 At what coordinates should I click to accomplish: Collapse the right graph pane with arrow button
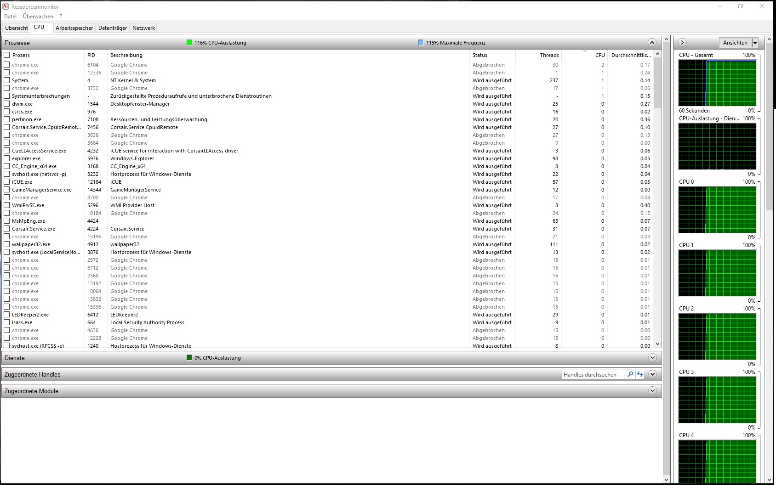click(682, 42)
